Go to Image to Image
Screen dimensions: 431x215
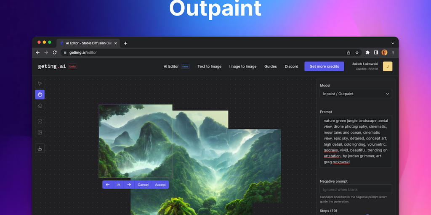point(243,66)
